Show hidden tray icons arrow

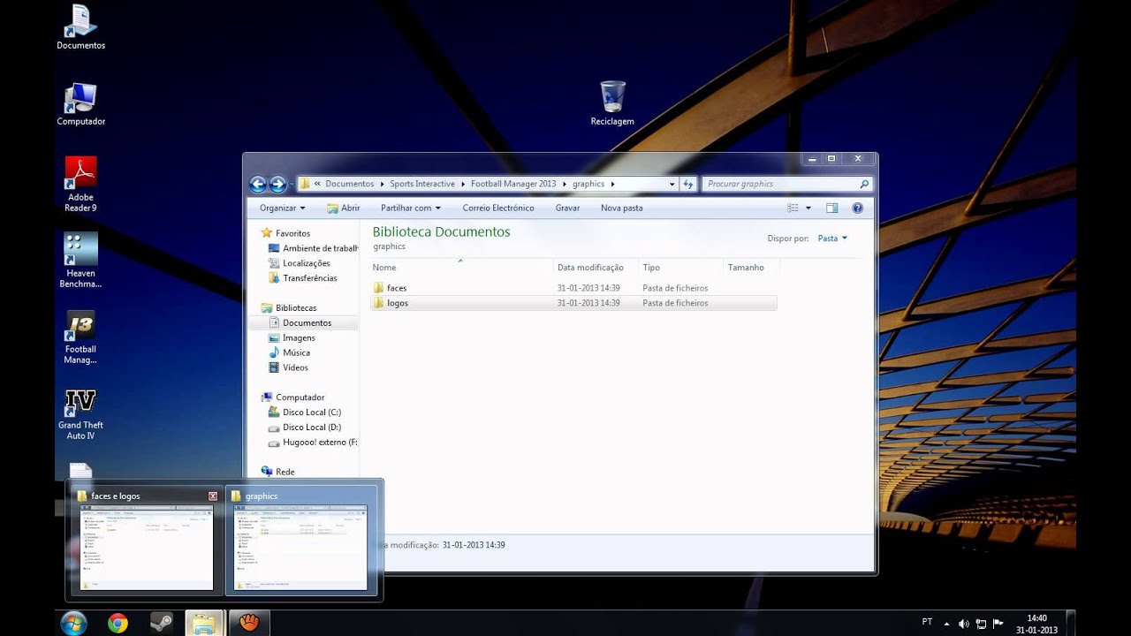[x=946, y=624]
